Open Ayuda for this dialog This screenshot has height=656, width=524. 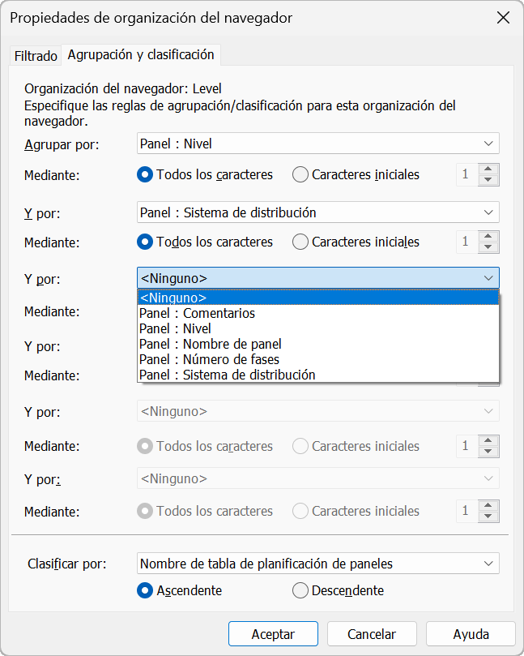(471, 634)
